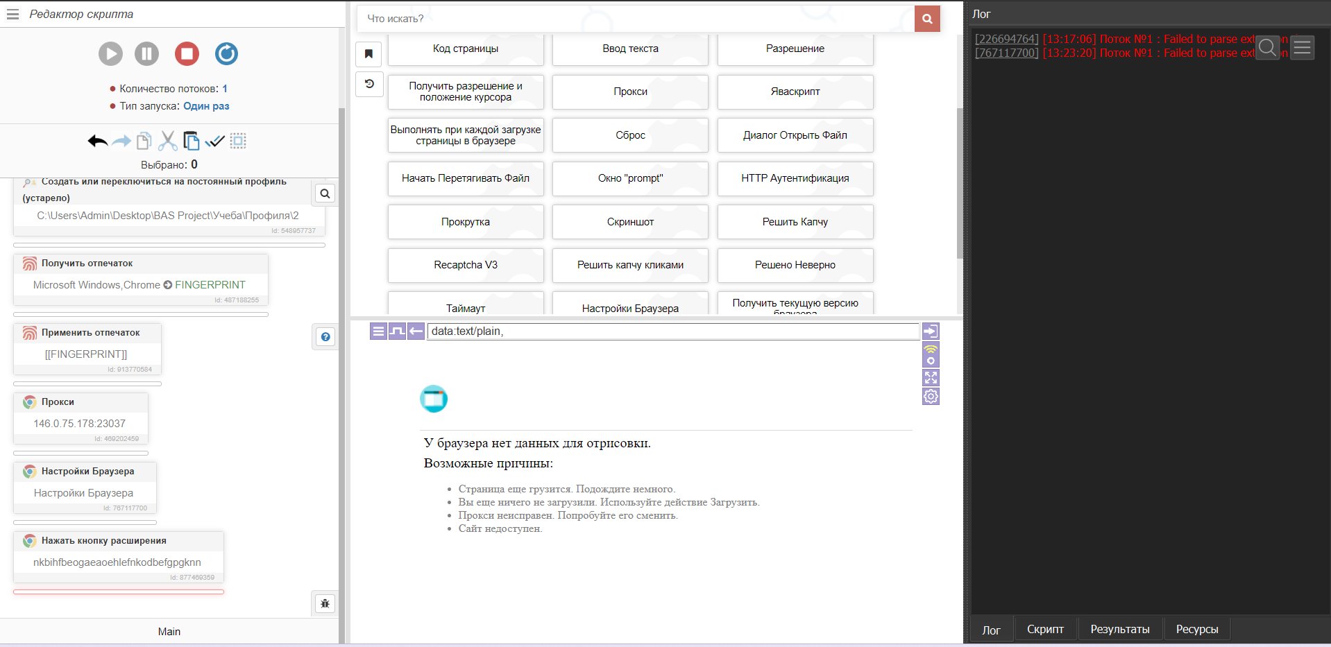This screenshot has width=1331, height=647.
Task: Click the bug debug icon
Action: coord(325,603)
